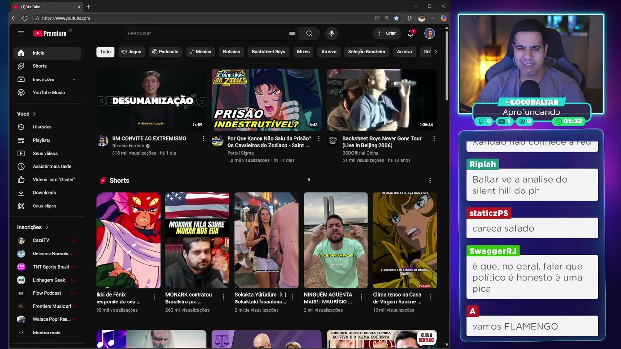Play the PRISÃO INDESTRUTÍVEL video thumbnail
621x349 pixels.
(x=266, y=100)
